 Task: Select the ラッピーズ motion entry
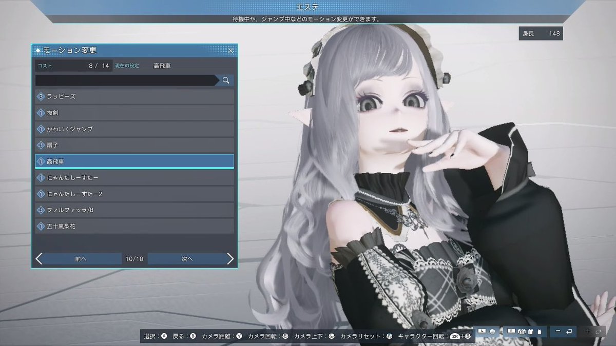tap(134, 96)
